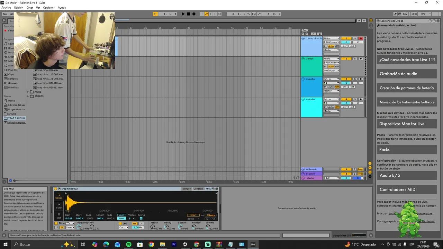Image resolution: width=443 pixels, height=249 pixels.
Task: Open Spotify from the Windows taskbar
Action: 129,245
